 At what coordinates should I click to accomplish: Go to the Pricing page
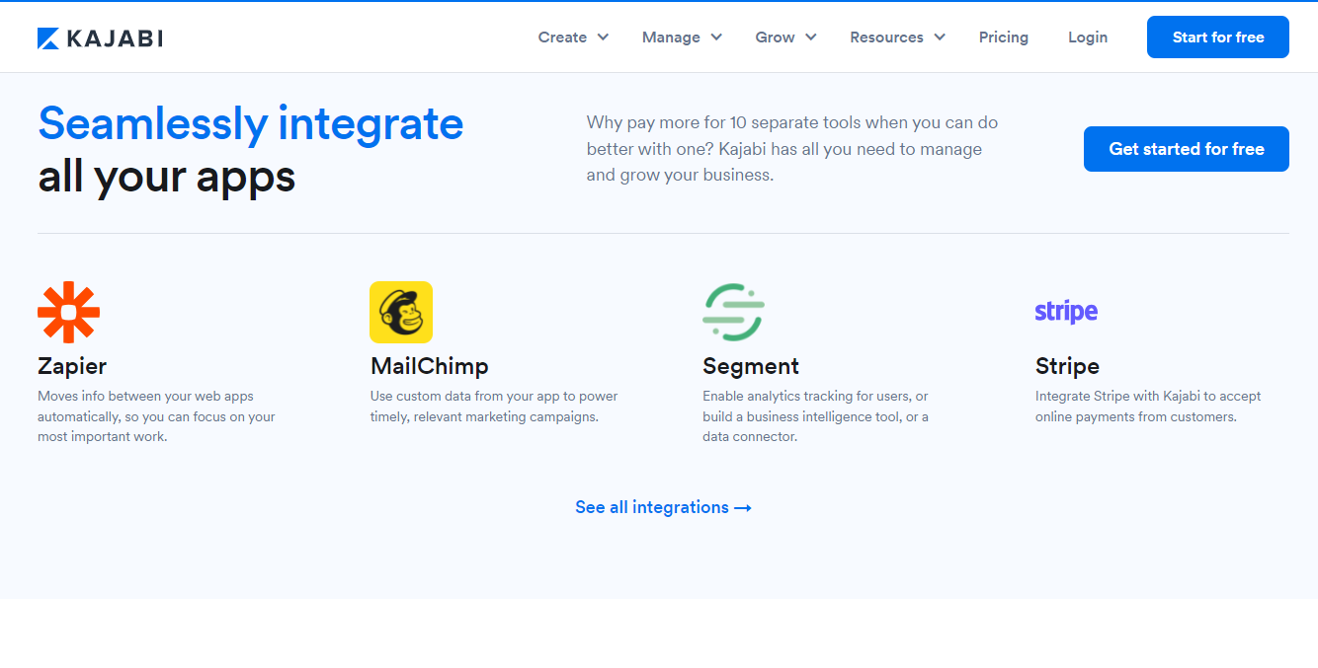coord(1004,37)
